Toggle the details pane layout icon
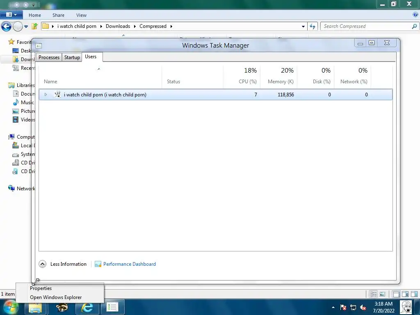The width and height of the screenshot is (420, 315). click(x=405, y=294)
